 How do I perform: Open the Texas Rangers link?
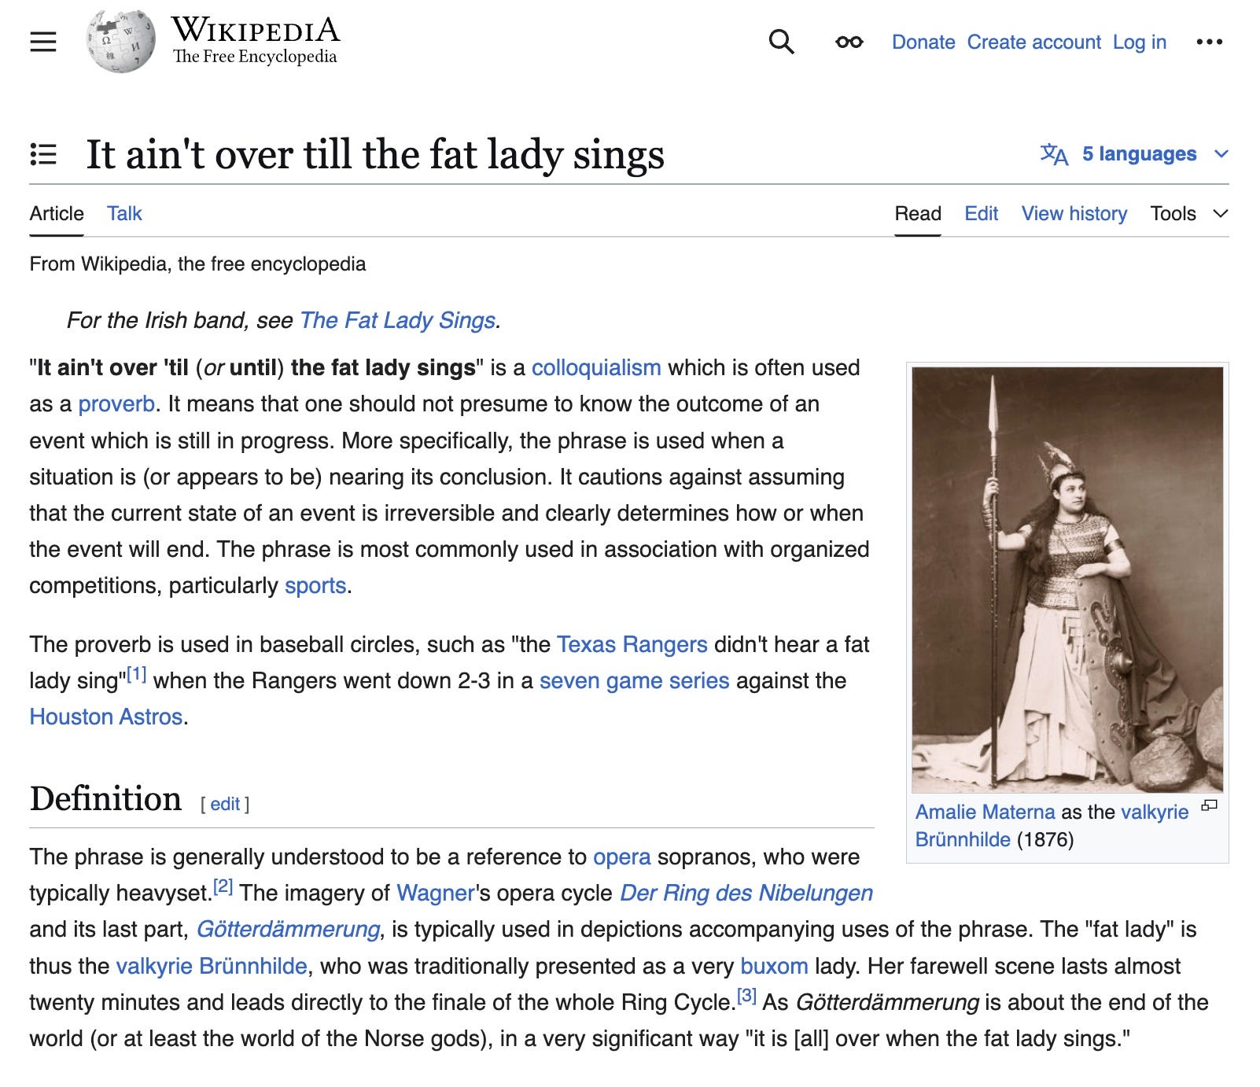point(632,644)
